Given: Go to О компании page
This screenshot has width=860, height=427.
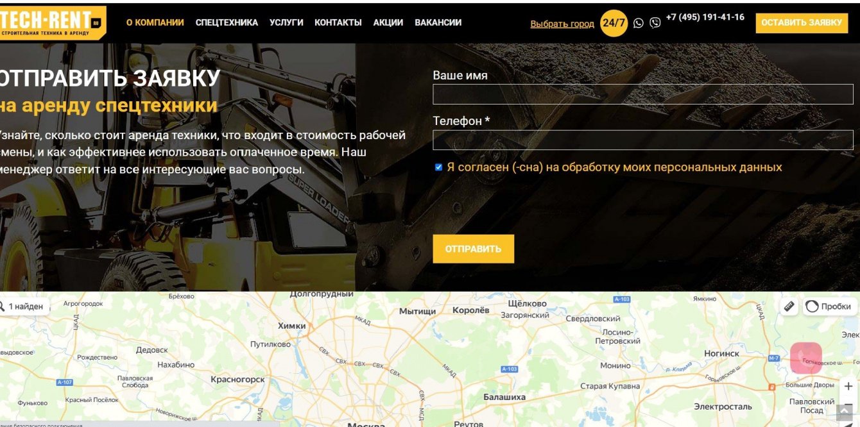Looking at the screenshot, I should click(x=155, y=22).
